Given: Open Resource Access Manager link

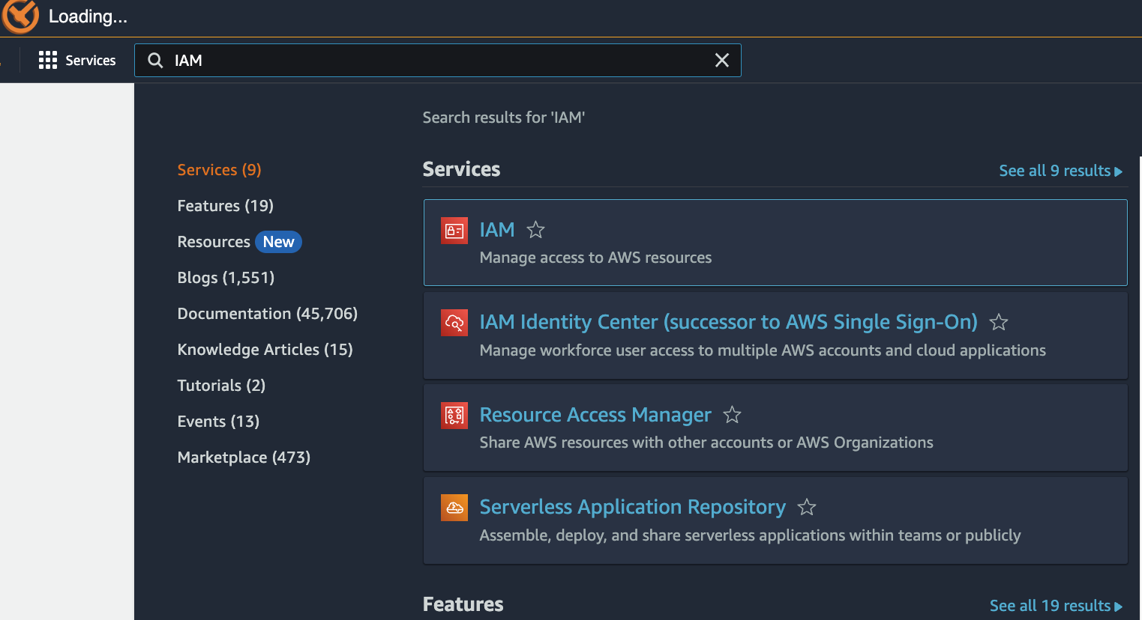Looking at the screenshot, I should click(x=595, y=415).
